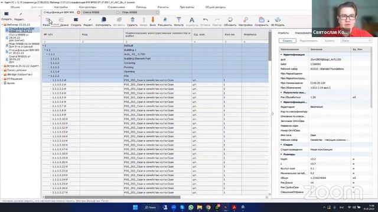Collapse the Pile row 1.1.1.5
This screenshot has width=378, height=212.
click(49, 76)
